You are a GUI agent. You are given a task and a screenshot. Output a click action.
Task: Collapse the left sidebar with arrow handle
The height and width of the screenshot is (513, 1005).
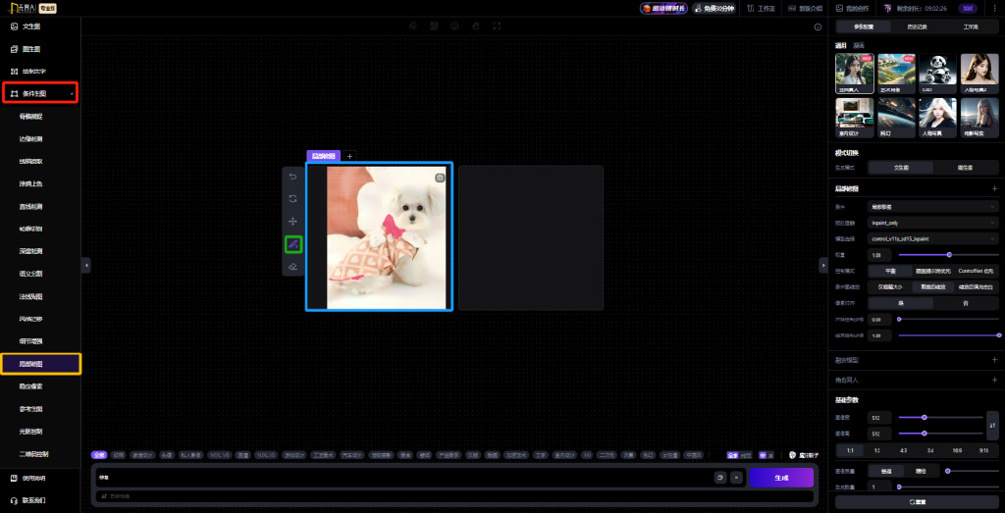[86, 265]
